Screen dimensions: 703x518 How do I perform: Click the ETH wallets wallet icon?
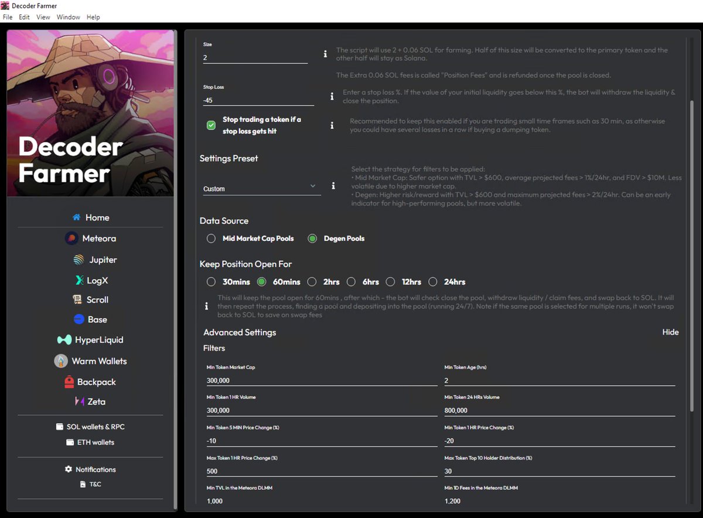tap(70, 442)
